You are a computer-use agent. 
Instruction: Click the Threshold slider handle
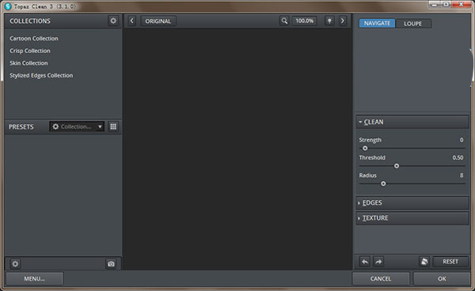tap(397, 166)
